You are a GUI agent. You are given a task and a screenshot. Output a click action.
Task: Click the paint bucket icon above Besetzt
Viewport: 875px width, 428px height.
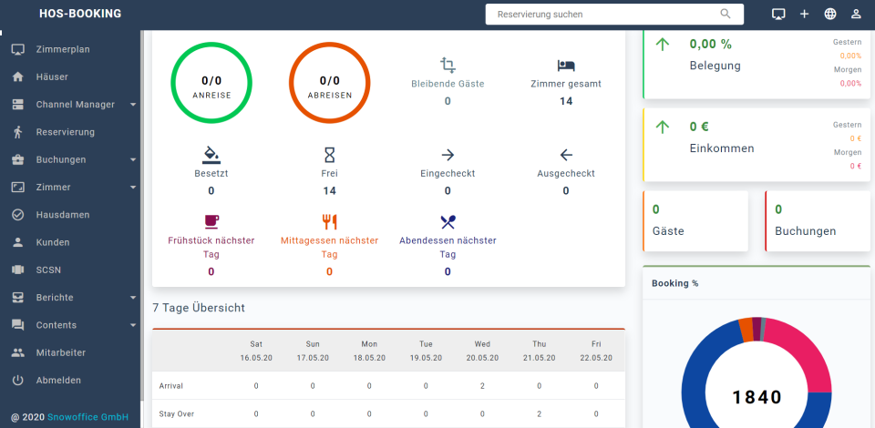click(x=211, y=155)
